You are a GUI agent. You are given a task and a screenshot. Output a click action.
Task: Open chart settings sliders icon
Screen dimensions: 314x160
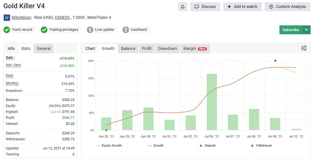[304, 48]
